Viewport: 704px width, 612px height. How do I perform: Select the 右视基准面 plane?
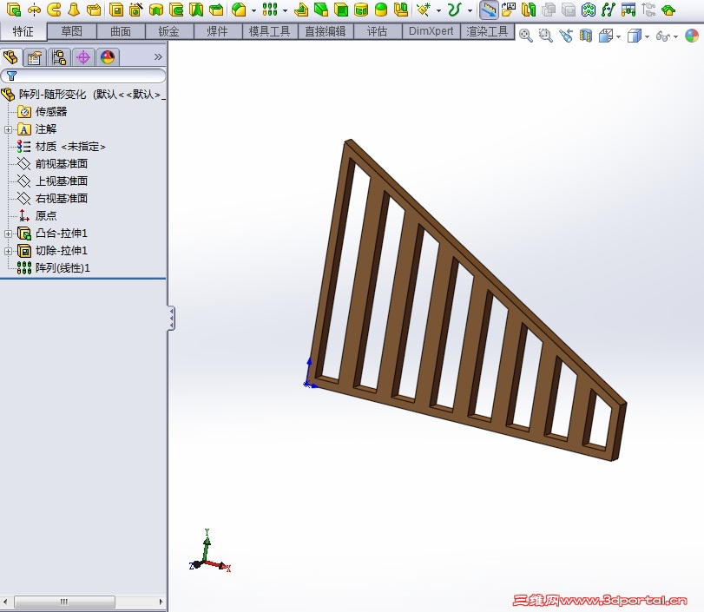coord(61,199)
